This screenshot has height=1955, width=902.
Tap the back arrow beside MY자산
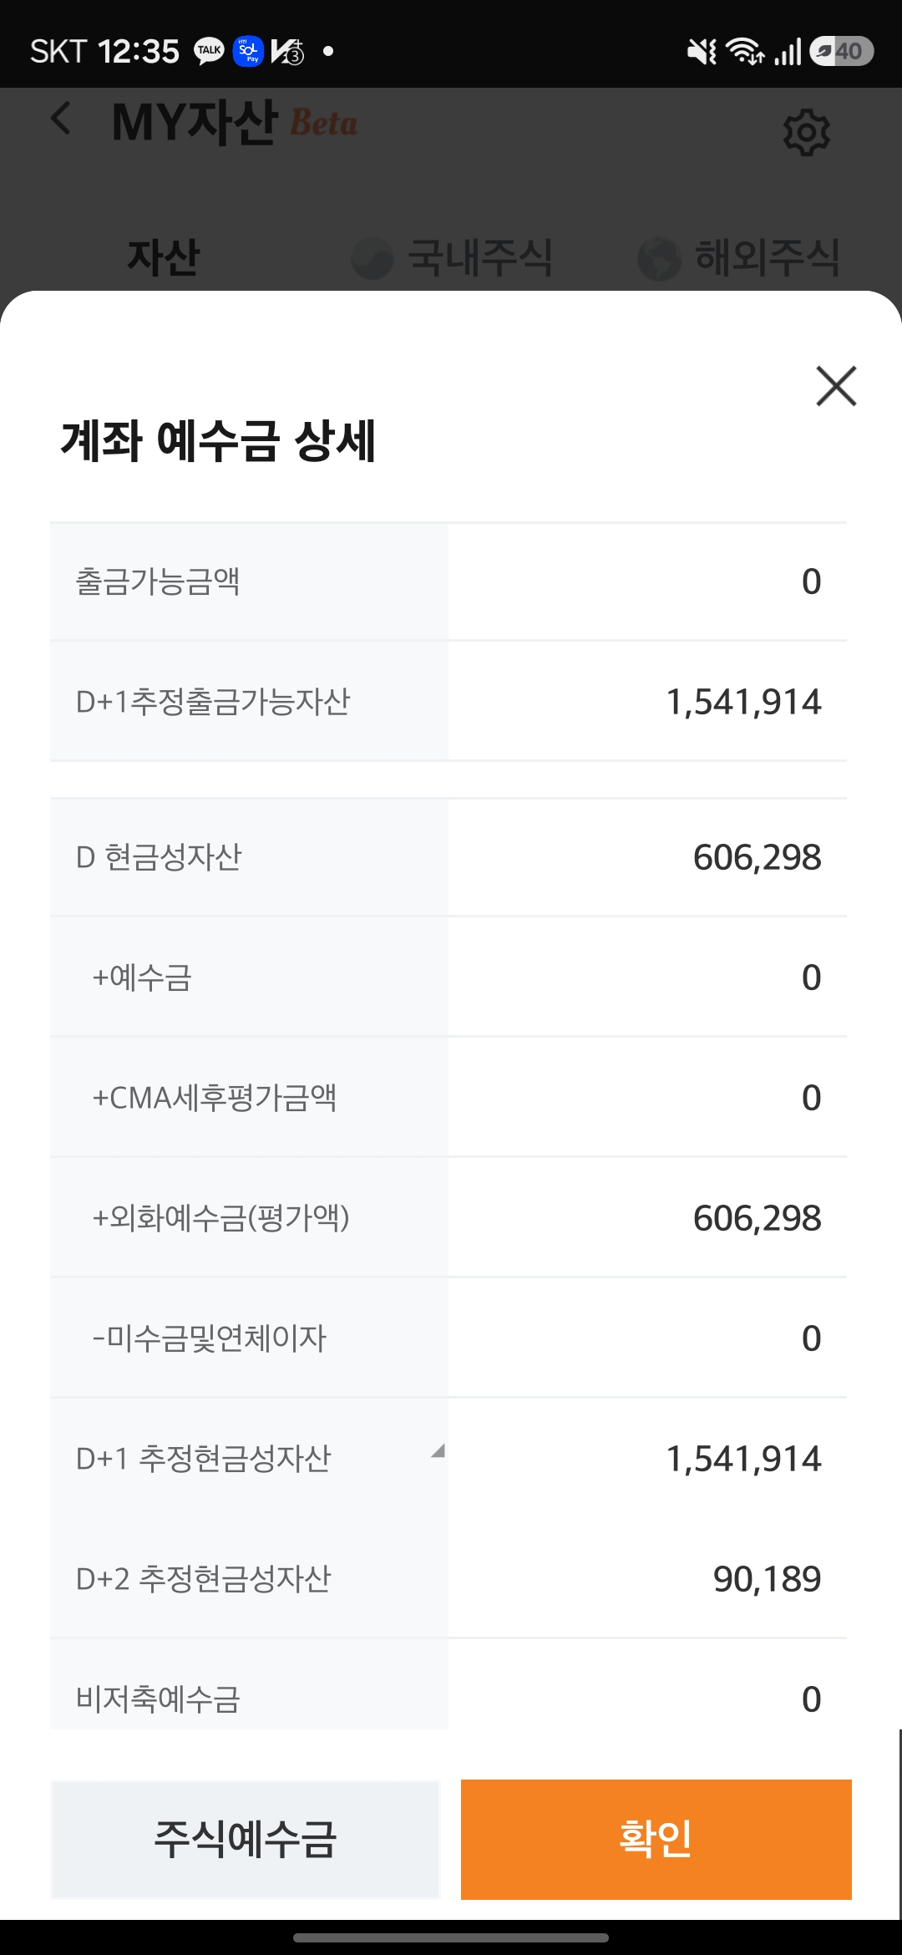tap(60, 119)
